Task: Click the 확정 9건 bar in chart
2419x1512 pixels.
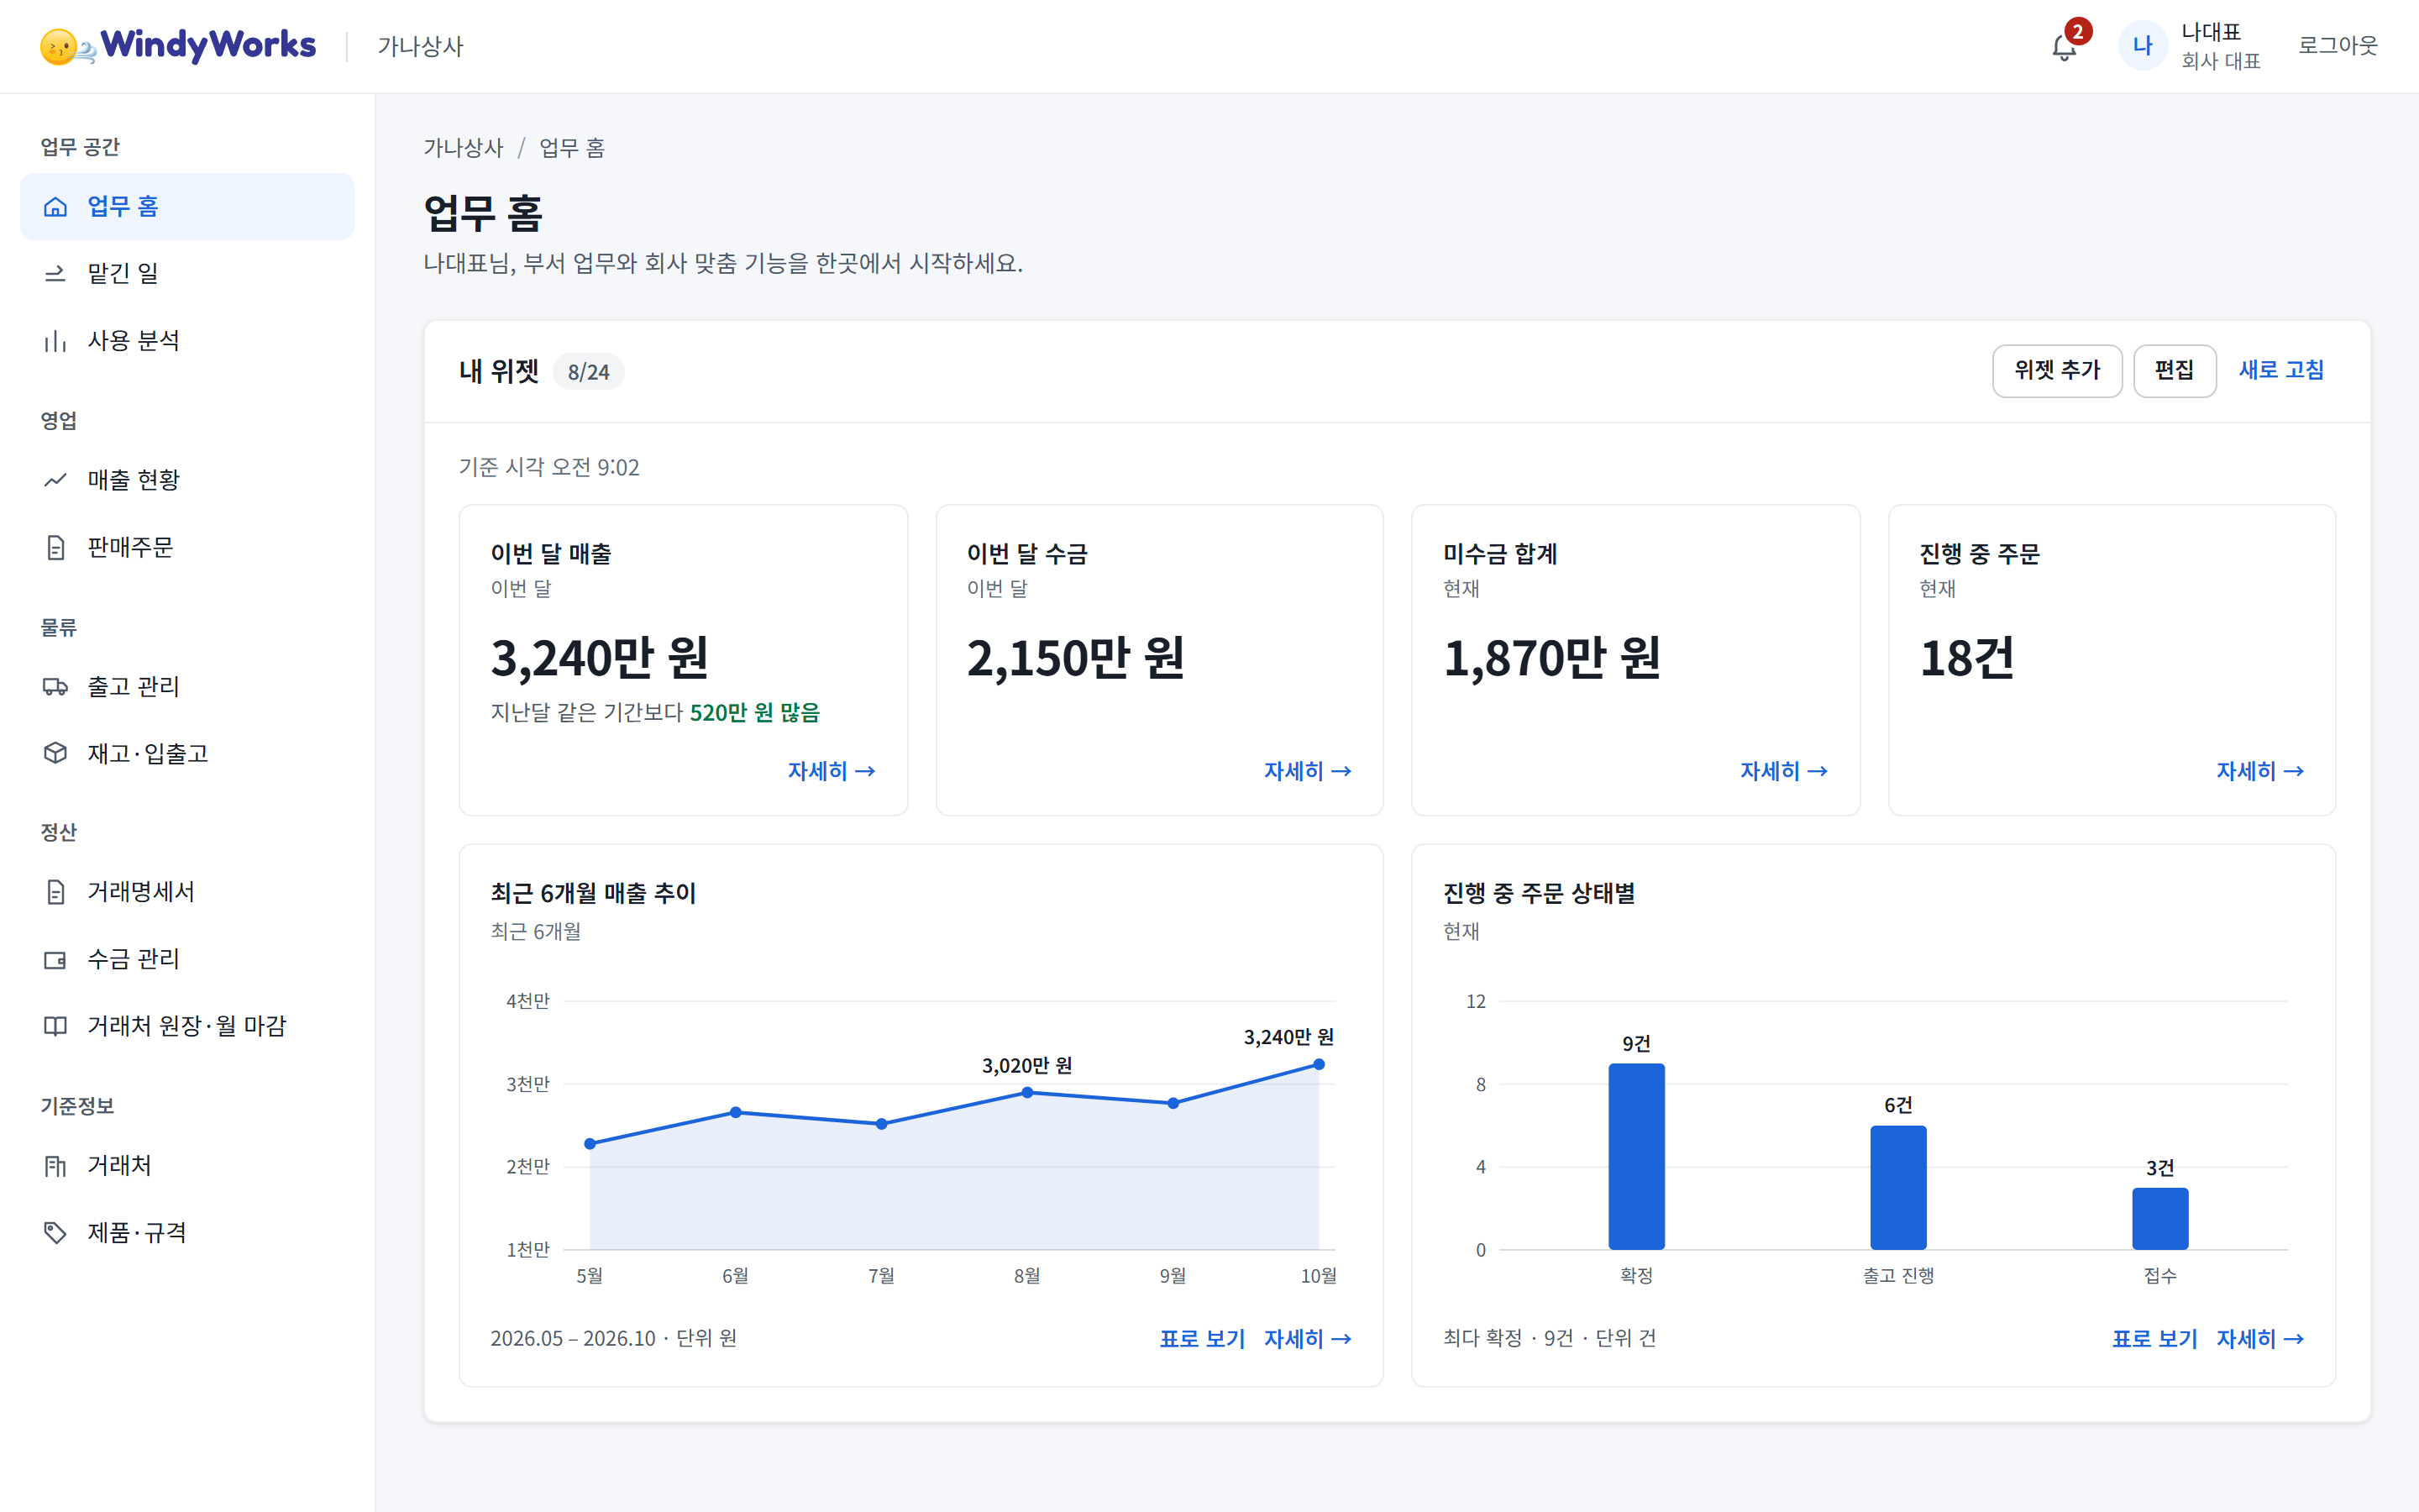Action: (x=1636, y=1156)
